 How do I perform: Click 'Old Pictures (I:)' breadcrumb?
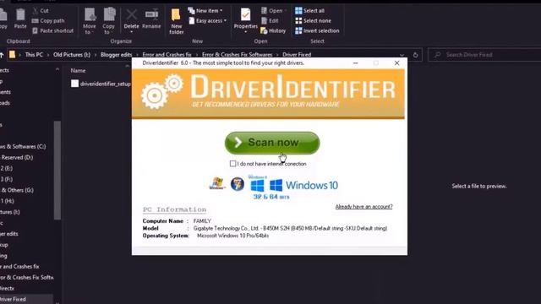pos(72,54)
